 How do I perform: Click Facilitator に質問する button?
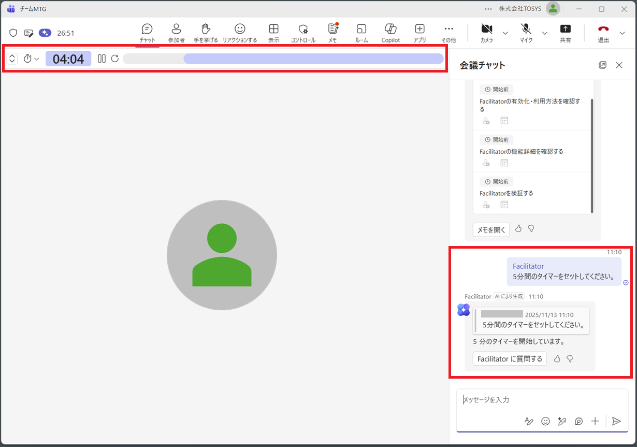pos(510,359)
